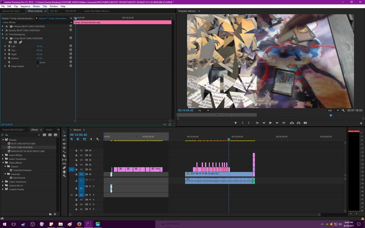Screen dimensions: 365x228
Task: Select the Slide tool
Action: 64,164
